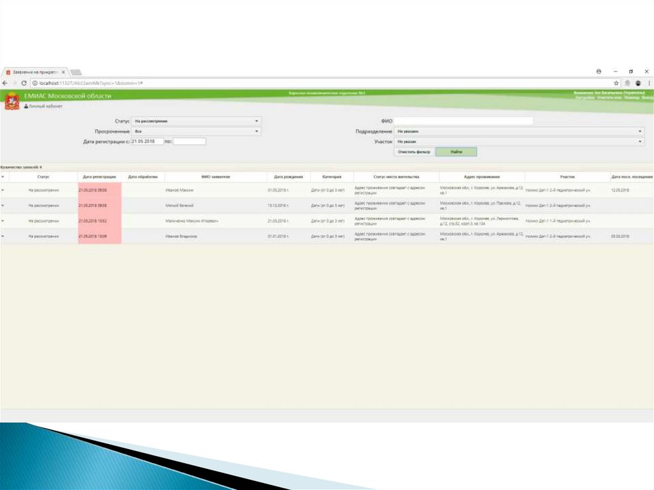
Task: Click the ФИО search input field
Action: 463,121
